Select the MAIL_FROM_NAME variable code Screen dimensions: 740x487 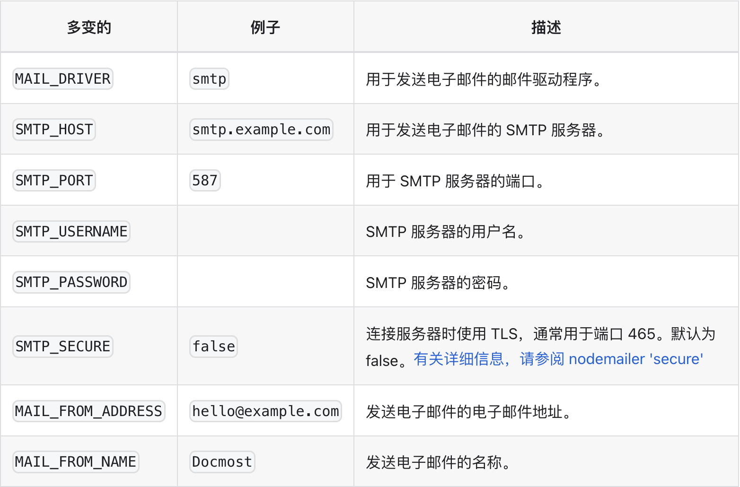click(x=76, y=461)
